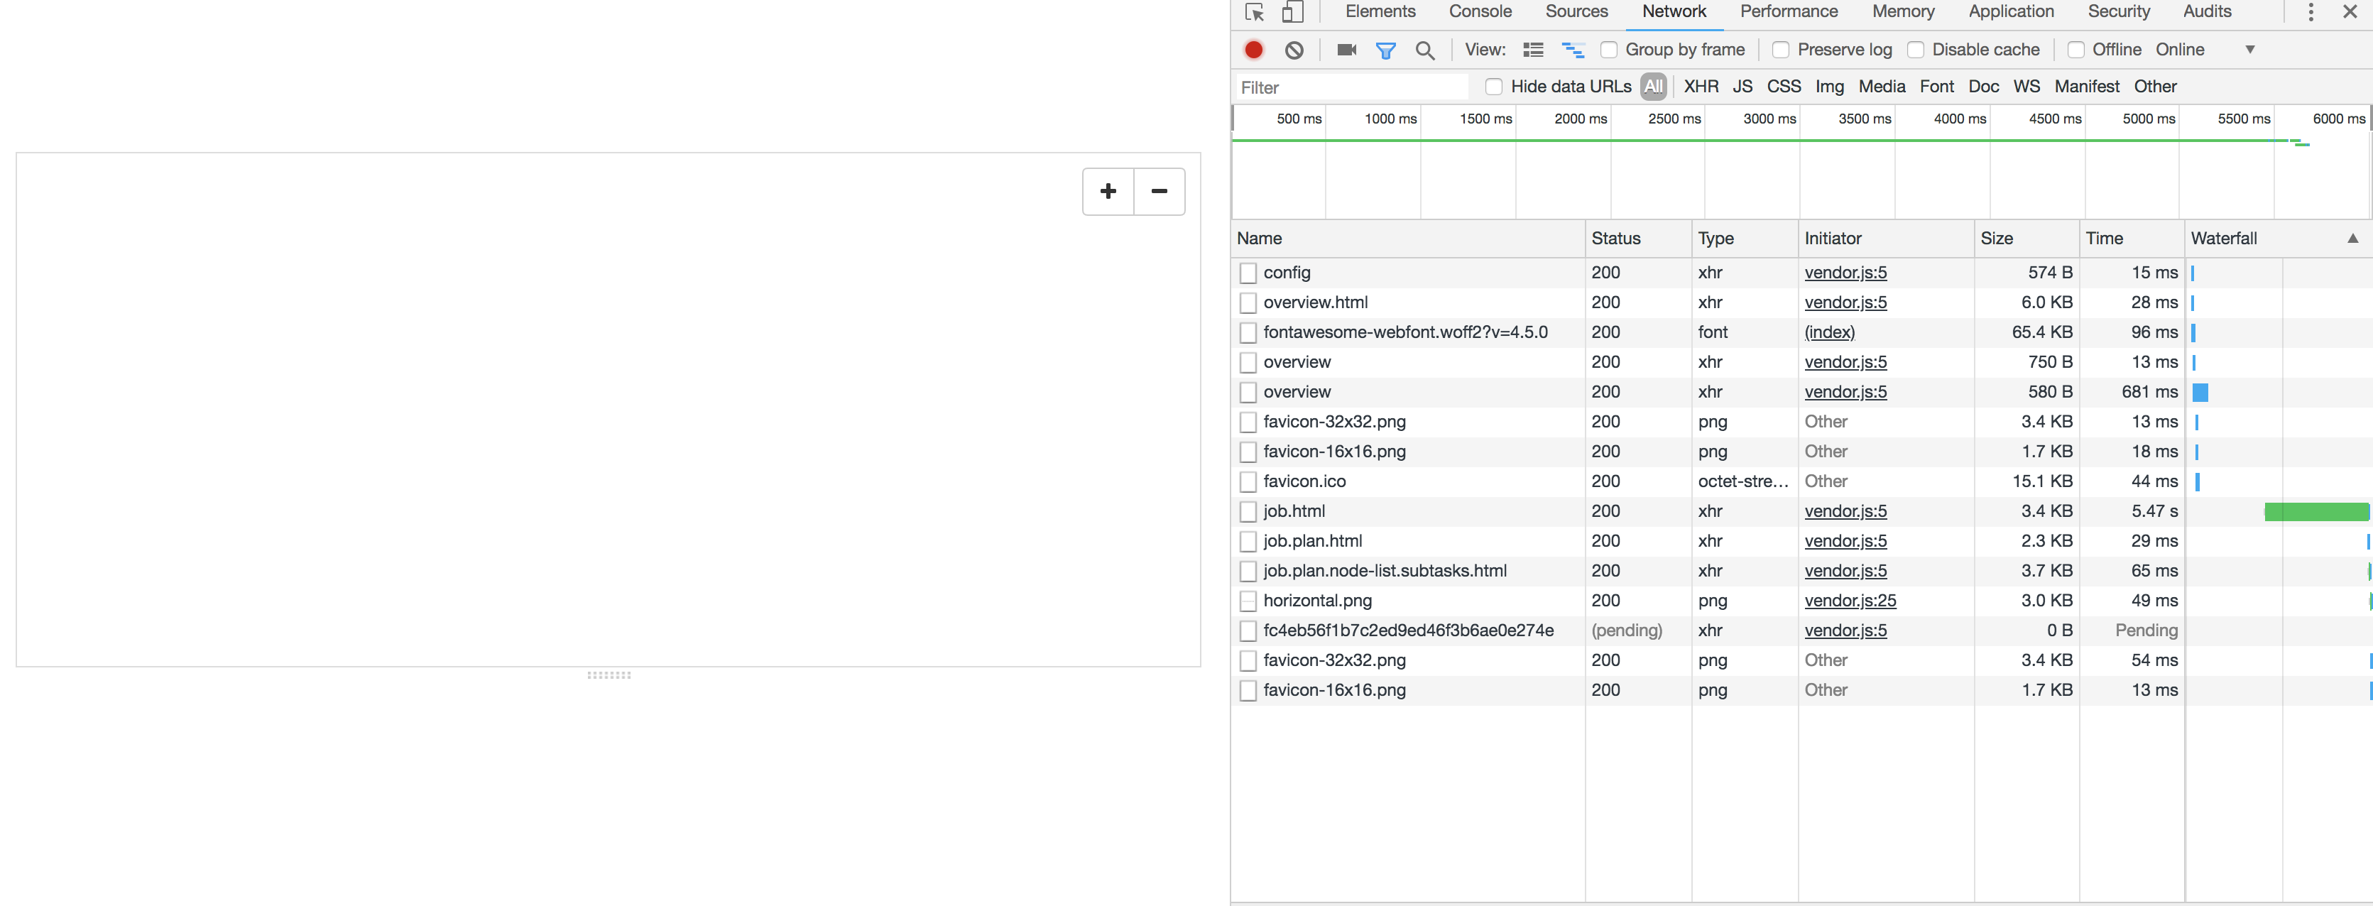Open the vendor.js:25 initiator link
Screen dimensions: 2373x906
click(x=1850, y=600)
